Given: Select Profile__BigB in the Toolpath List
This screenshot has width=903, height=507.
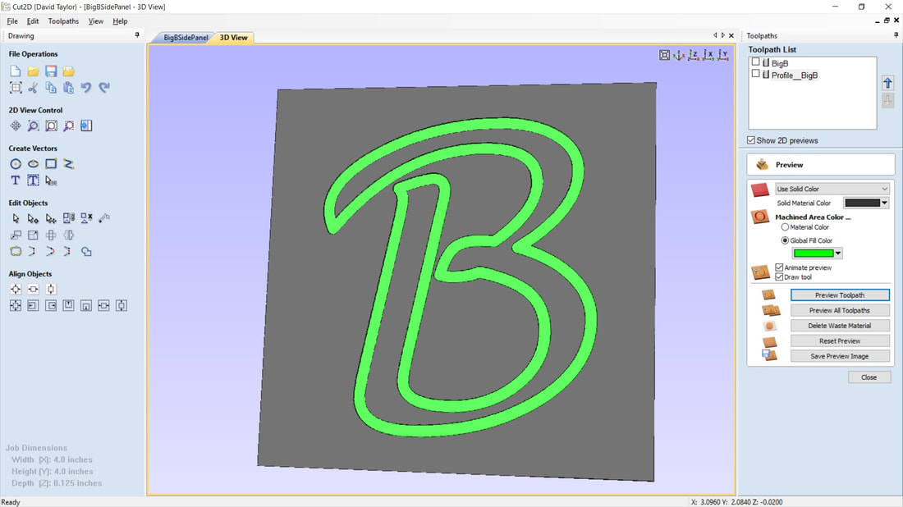Looking at the screenshot, I should click(x=794, y=75).
